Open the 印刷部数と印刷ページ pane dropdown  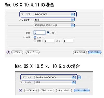[54, 25]
